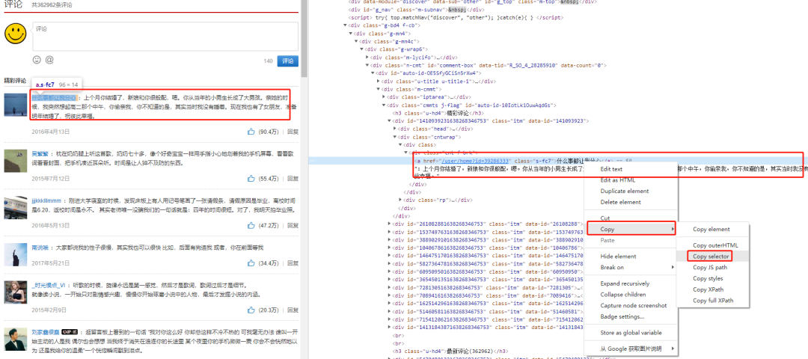Open avatar of the 2016年4月13日 comment
The height and width of the screenshot is (359, 808).
tap(16, 105)
